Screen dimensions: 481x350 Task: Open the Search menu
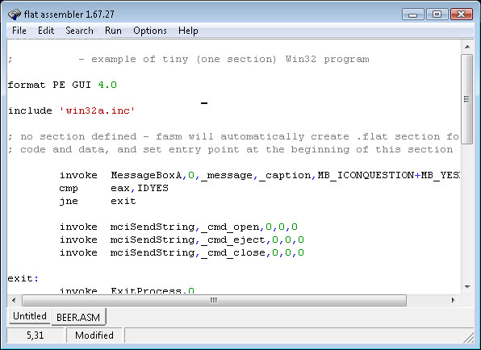79,31
